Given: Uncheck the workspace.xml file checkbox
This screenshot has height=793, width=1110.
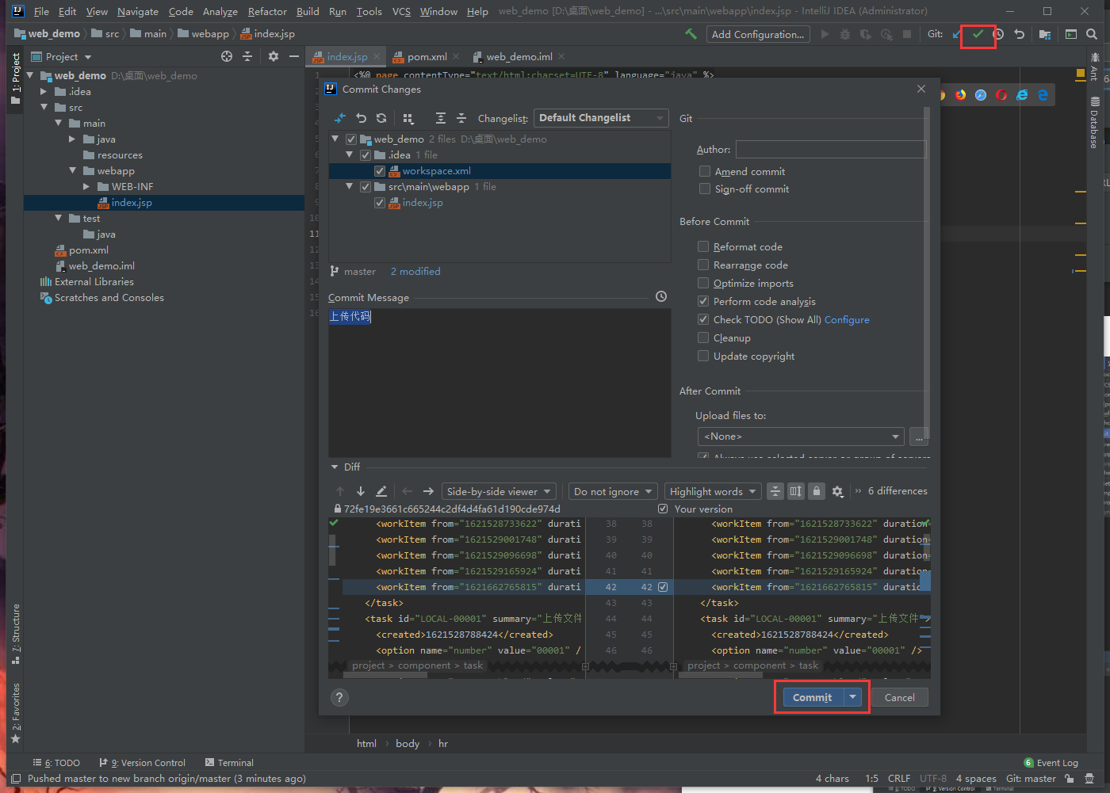Looking at the screenshot, I should [380, 171].
